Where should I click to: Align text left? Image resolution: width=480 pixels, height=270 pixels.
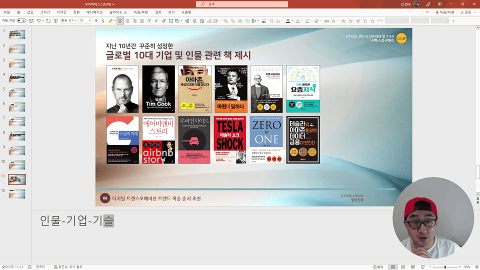click(120, 21)
